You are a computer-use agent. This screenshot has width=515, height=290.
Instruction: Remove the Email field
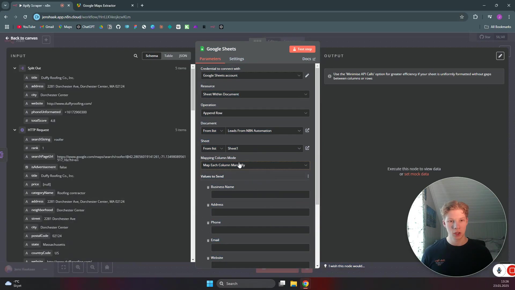(208, 240)
